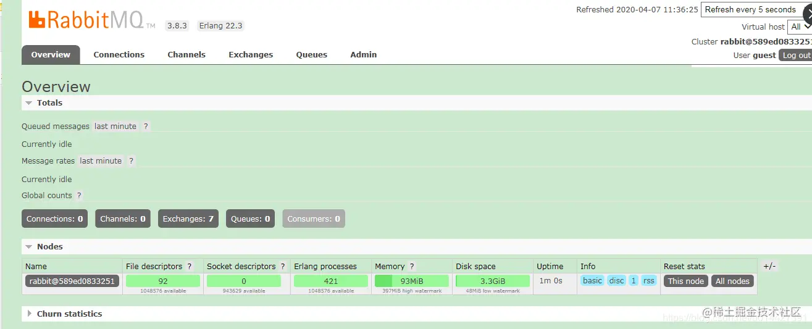The image size is (812, 329).
Task: Open Memory column help question mark
Action: click(412, 266)
